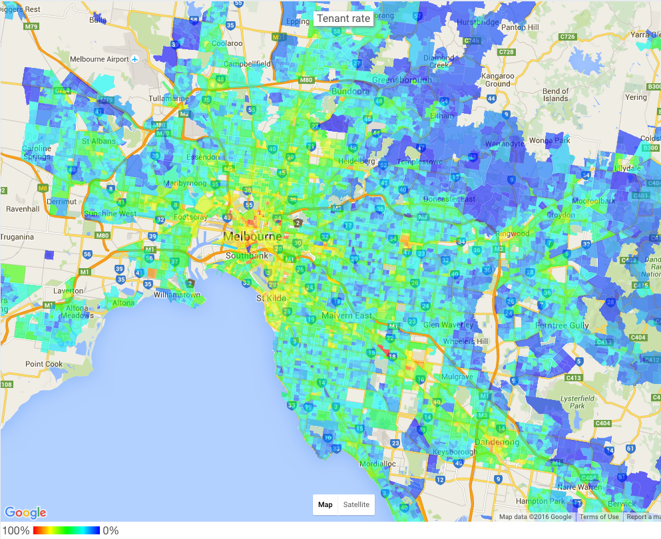661x539 pixels.
Task: Click the B300 route shield
Action: [x=654, y=87]
